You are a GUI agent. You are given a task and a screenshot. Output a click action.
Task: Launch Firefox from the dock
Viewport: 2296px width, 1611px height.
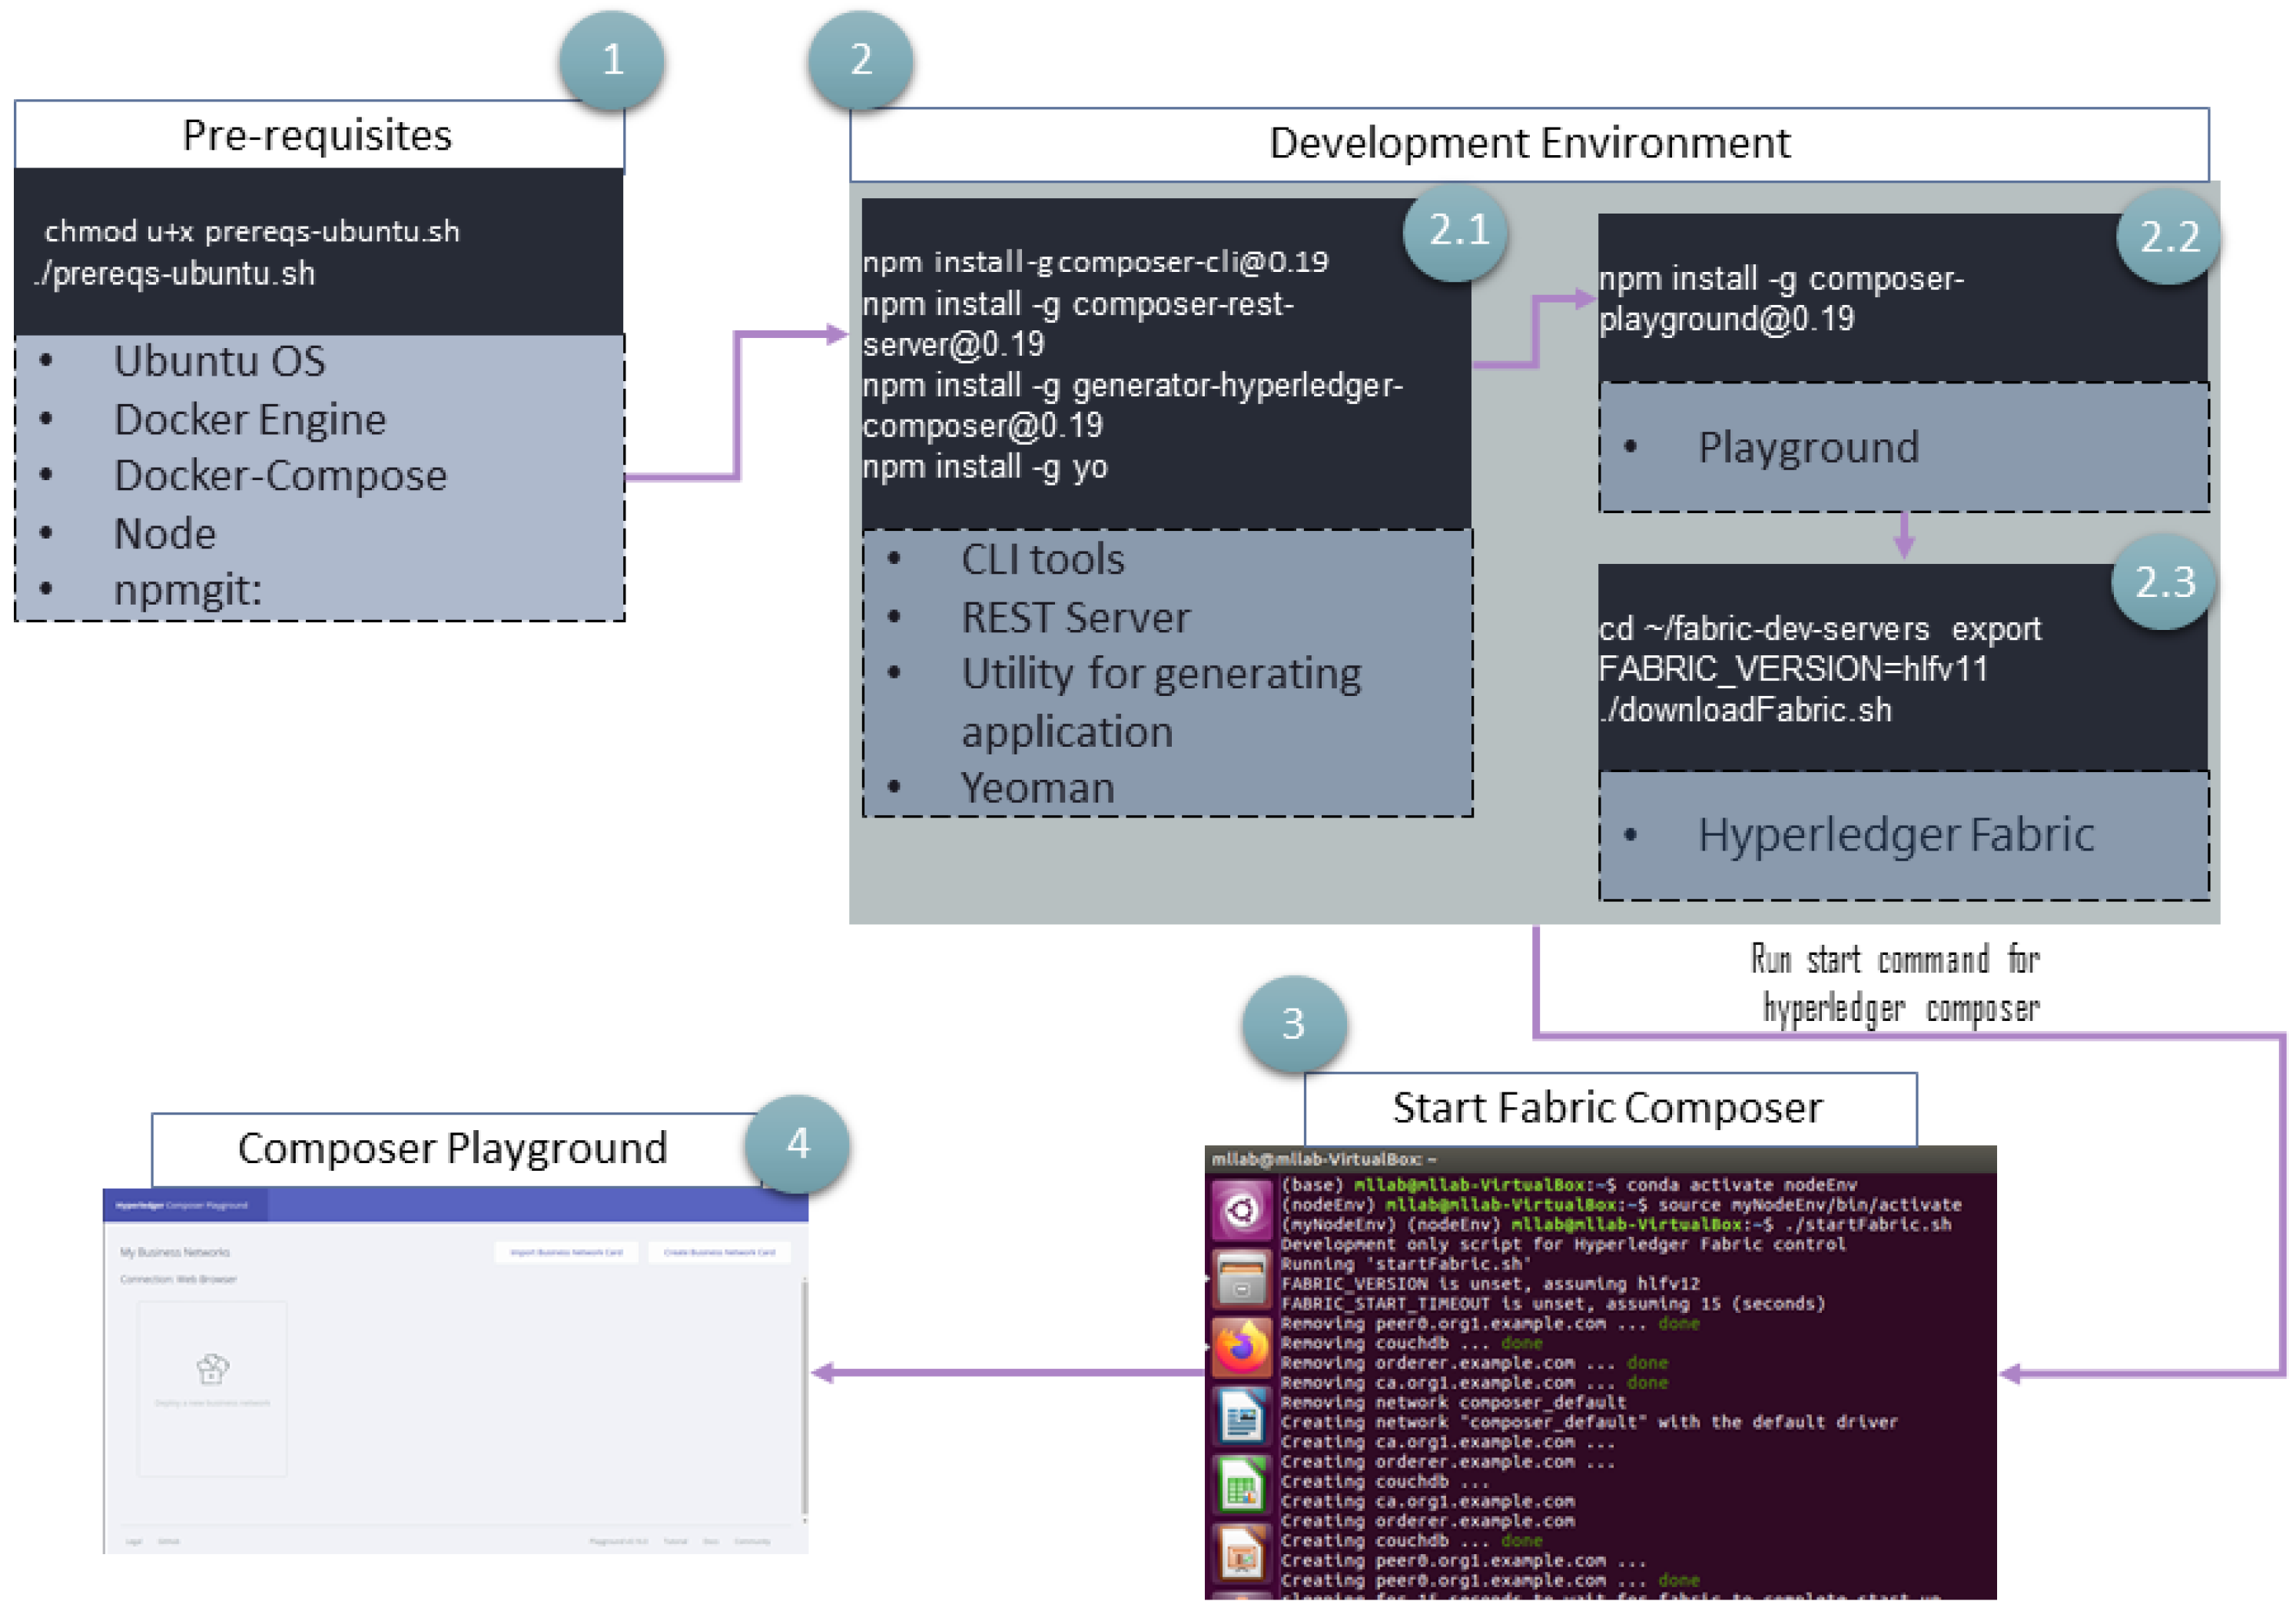coord(1241,1347)
